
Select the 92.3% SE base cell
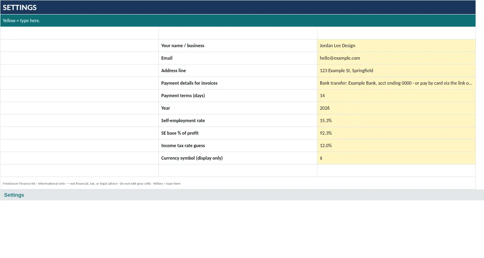396,133
